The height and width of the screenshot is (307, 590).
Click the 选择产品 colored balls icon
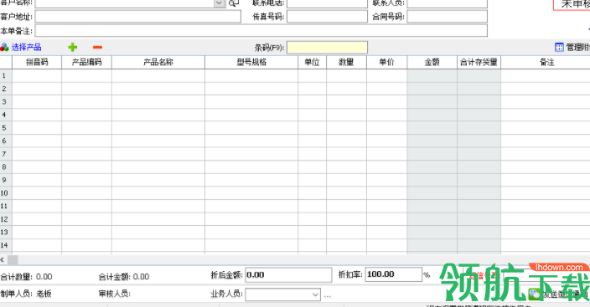point(4,47)
